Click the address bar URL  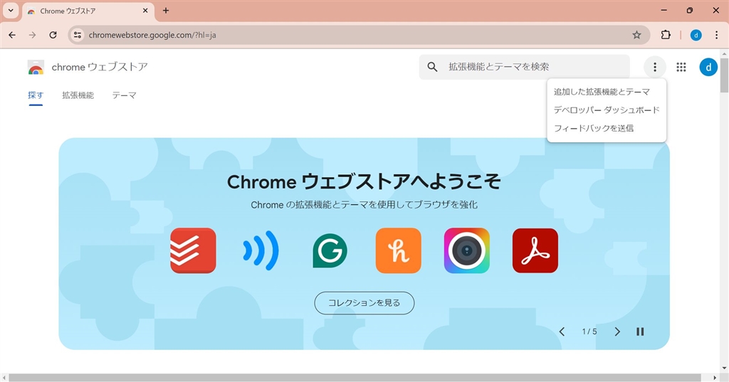pos(152,35)
